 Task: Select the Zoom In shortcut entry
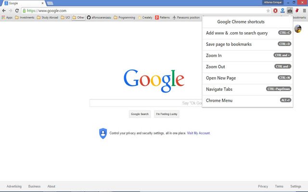click(247, 56)
